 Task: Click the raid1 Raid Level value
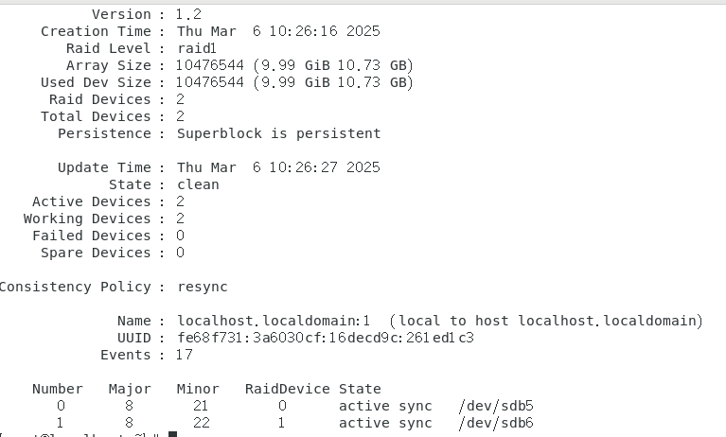(198, 48)
